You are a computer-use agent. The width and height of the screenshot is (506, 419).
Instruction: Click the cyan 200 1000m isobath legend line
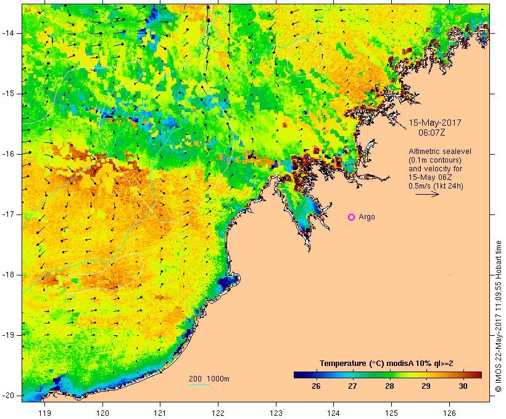(199, 384)
